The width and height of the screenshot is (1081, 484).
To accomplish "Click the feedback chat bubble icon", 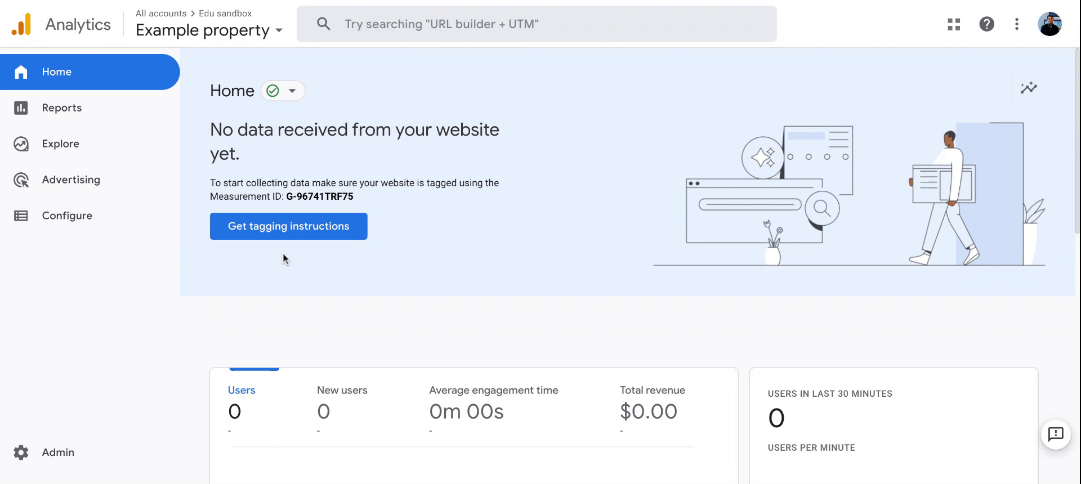I will click(x=1056, y=434).
